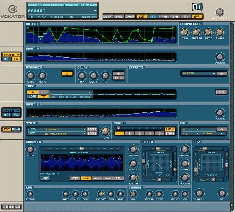Click the Compressor SHAPE knob
Viewport: 235px width, 212px height.
(220, 32)
